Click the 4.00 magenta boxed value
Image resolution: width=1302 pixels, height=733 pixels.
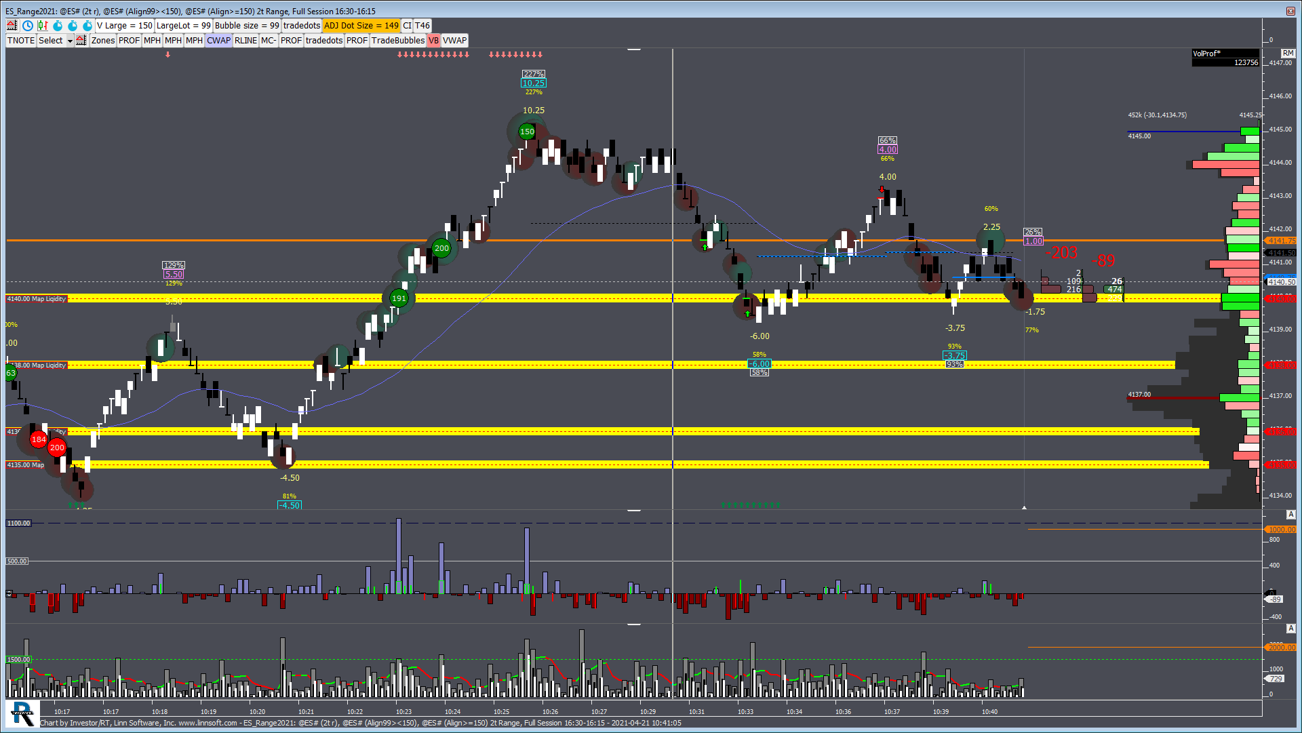pos(888,150)
